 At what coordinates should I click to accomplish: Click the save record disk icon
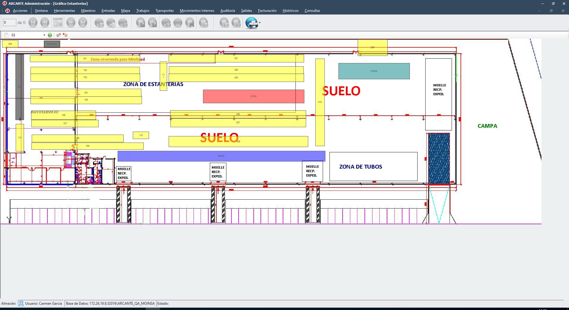click(140, 23)
